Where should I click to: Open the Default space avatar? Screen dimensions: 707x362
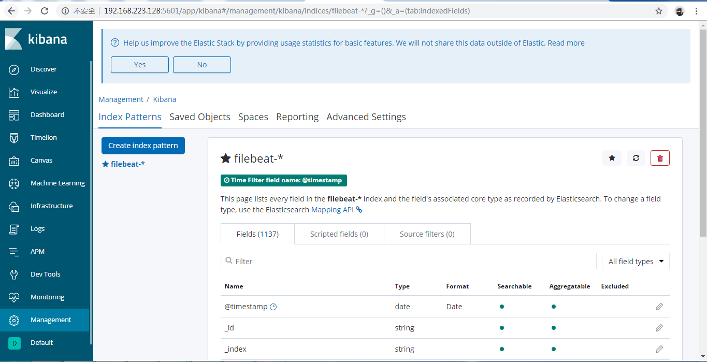[15, 343]
